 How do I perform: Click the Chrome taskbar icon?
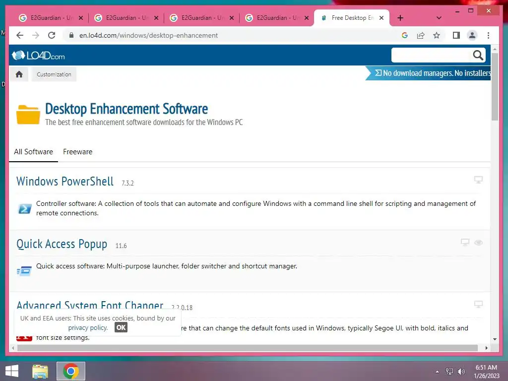click(x=71, y=371)
